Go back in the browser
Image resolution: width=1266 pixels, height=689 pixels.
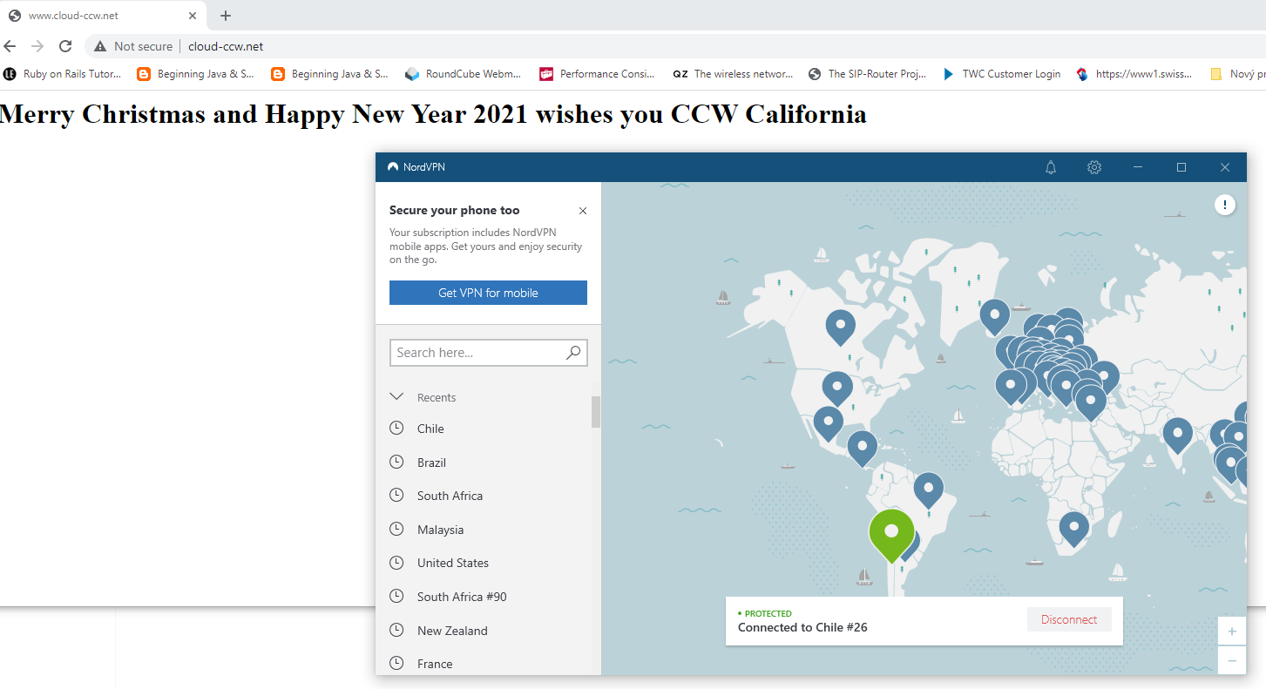pyautogui.click(x=10, y=46)
